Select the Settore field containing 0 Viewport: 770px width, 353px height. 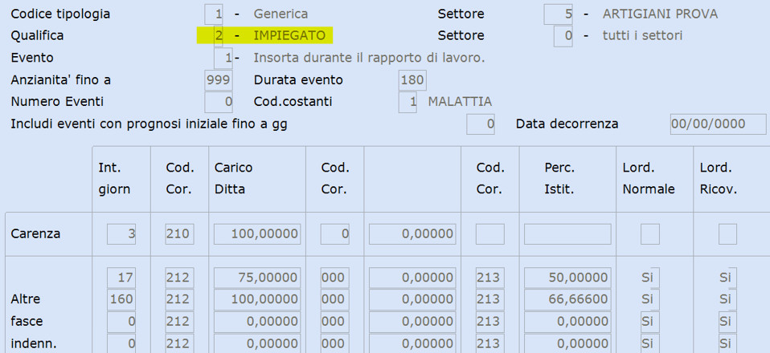click(x=563, y=36)
